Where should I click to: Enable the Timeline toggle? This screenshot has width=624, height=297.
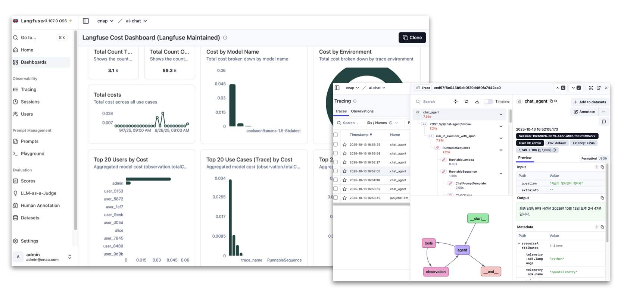tap(488, 101)
